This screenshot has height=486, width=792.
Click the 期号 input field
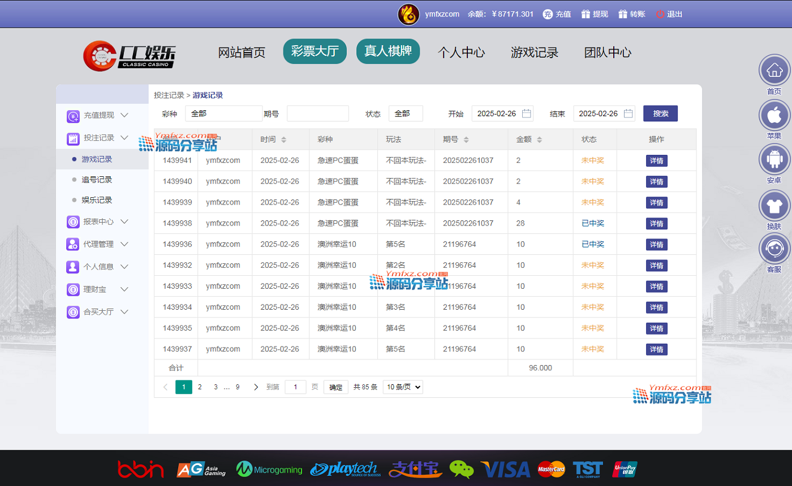317,114
